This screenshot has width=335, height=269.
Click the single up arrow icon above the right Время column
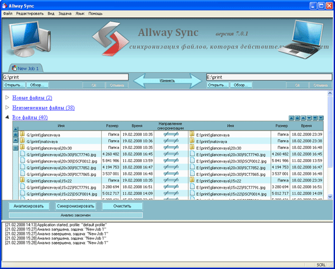[303, 118]
